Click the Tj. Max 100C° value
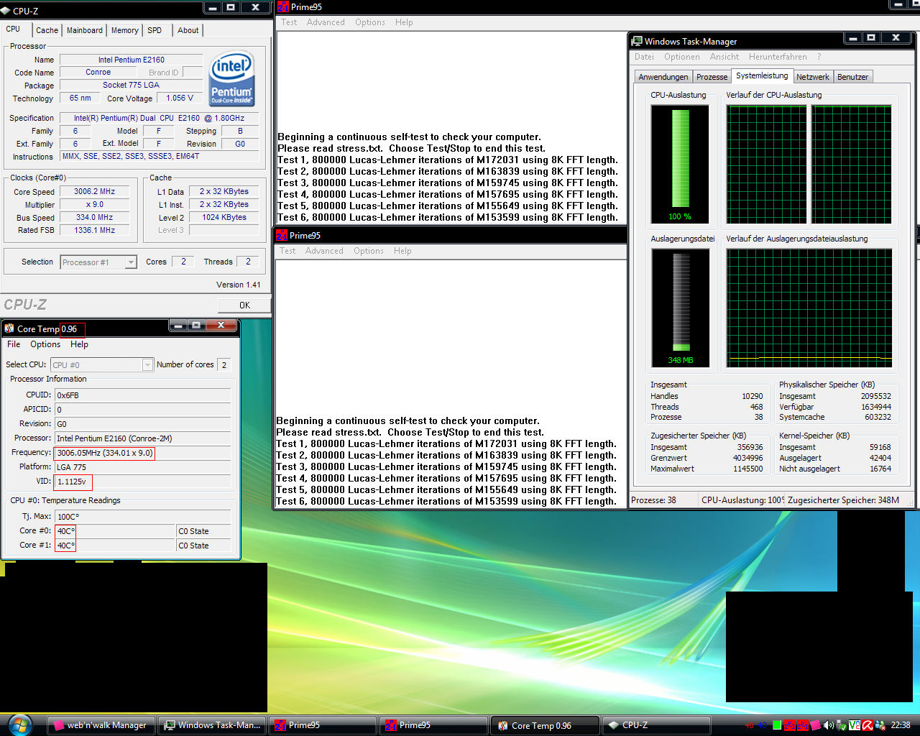Screen dimensions: 920x736 coord(142,516)
